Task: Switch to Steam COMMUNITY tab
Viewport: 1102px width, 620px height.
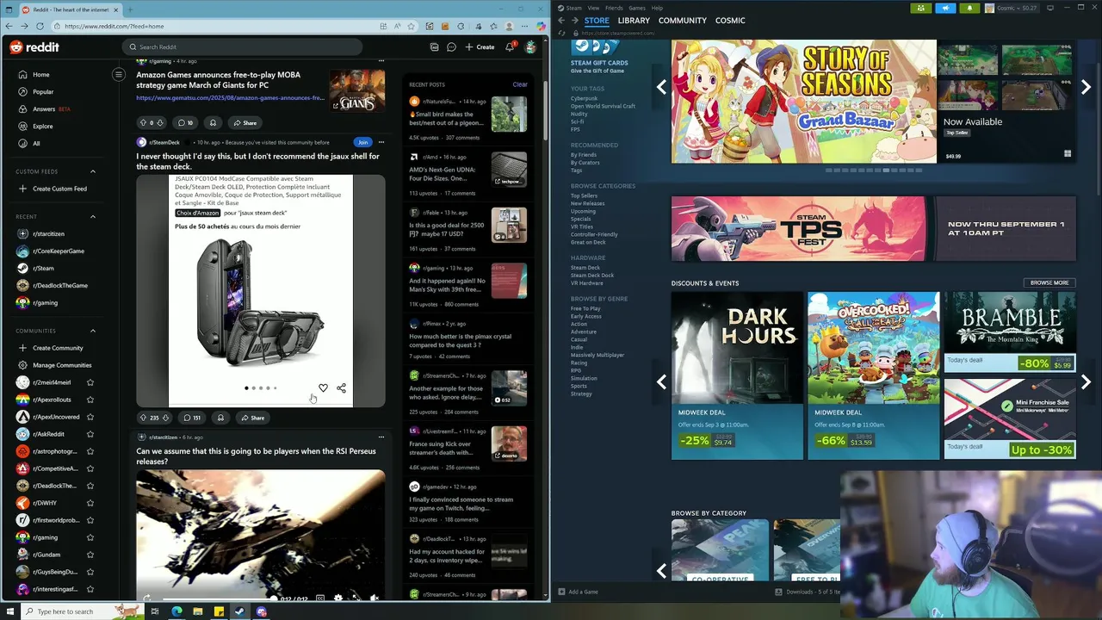Action: 683,21
